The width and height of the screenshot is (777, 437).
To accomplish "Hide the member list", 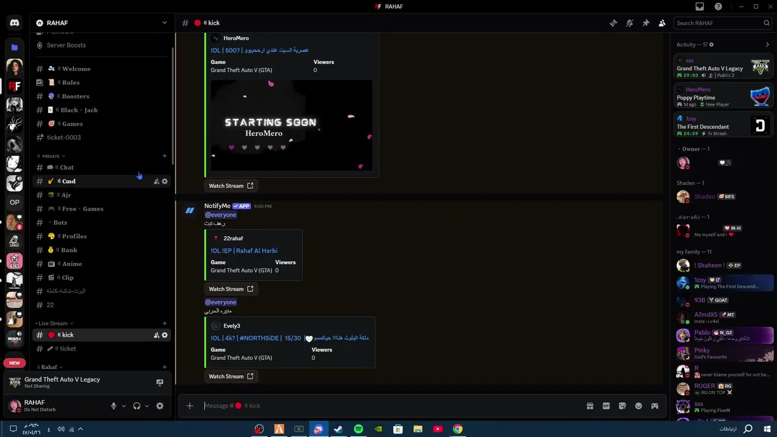I will click(662, 23).
